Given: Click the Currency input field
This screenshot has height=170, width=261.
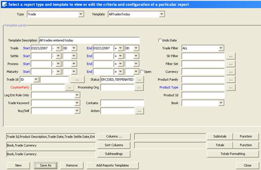Looking at the screenshot, I should coord(203,72).
